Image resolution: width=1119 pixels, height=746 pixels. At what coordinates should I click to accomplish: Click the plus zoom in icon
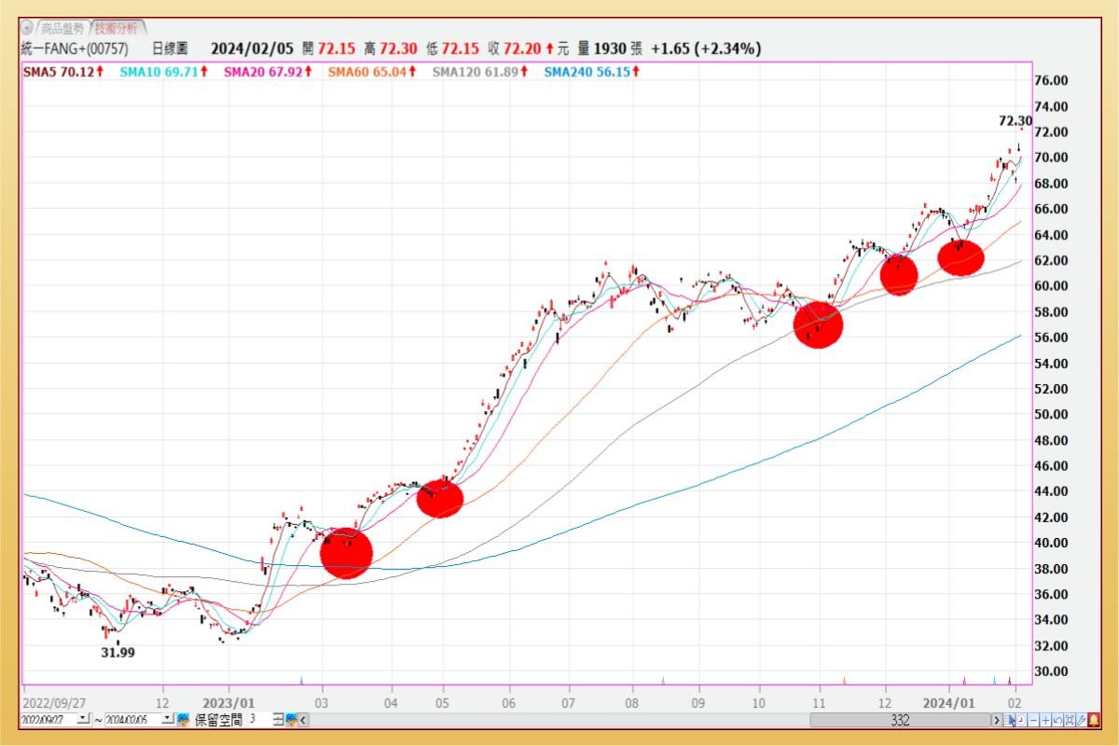[x=1045, y=720]
